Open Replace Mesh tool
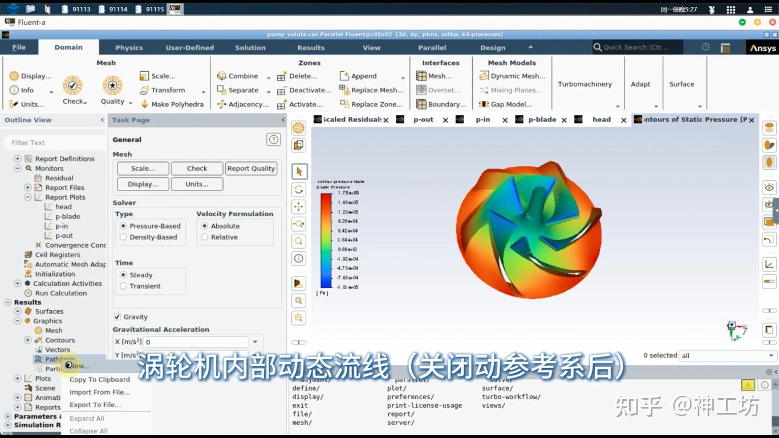779x438 pixels. click(x=371, y=90)
